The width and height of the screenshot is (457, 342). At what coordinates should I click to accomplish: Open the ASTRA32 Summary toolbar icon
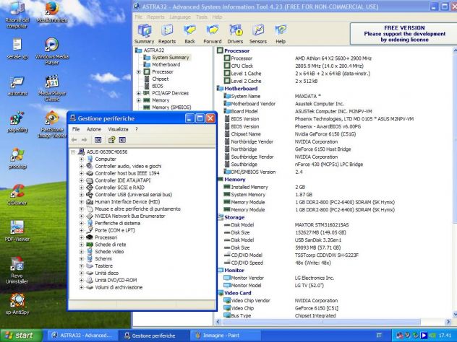pos(145,34)
